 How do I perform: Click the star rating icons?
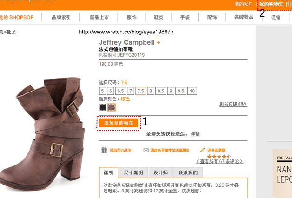pos(219,157)
